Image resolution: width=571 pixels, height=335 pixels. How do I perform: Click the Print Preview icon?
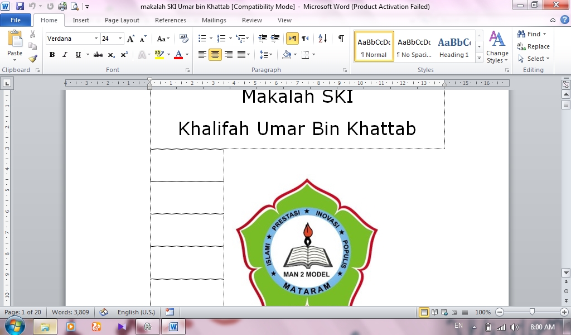click(75, 6)
